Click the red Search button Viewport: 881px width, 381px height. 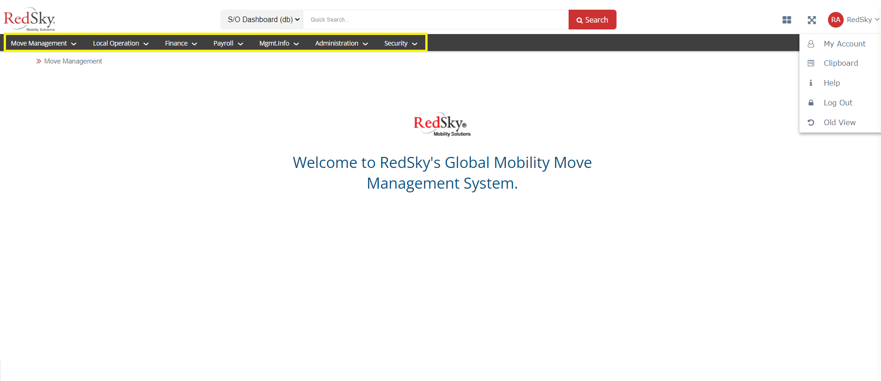point(592,19)
